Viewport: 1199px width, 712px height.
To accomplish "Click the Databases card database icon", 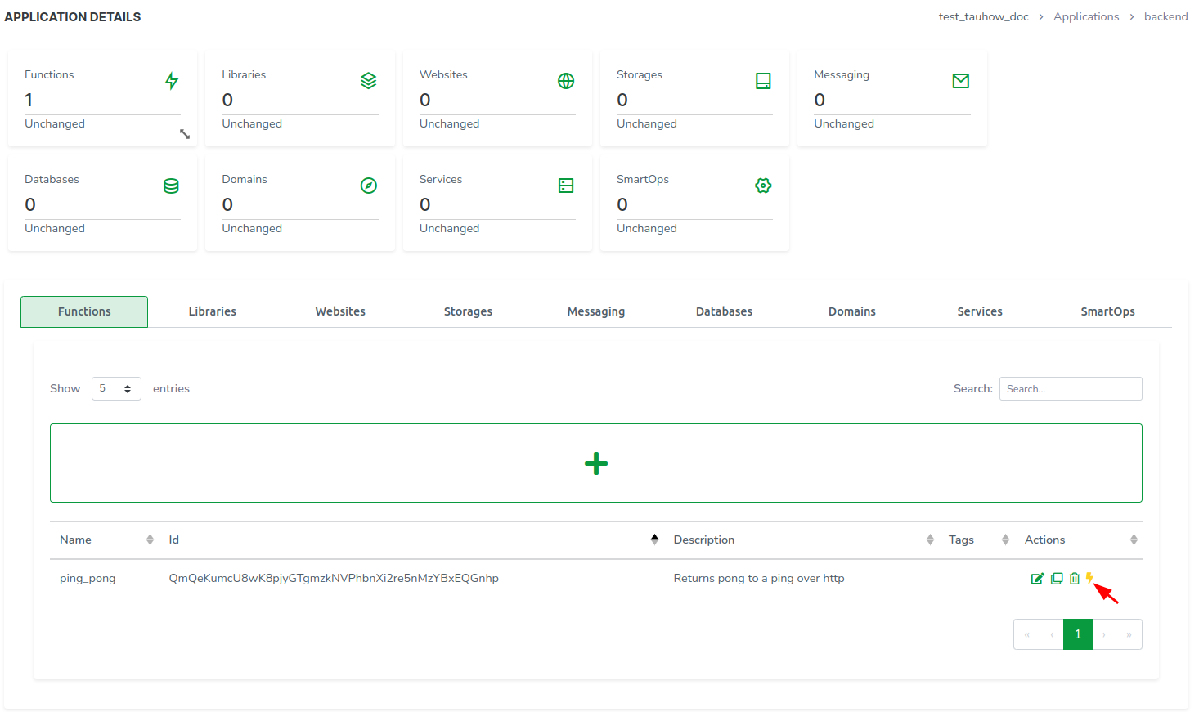I will 171,186.
